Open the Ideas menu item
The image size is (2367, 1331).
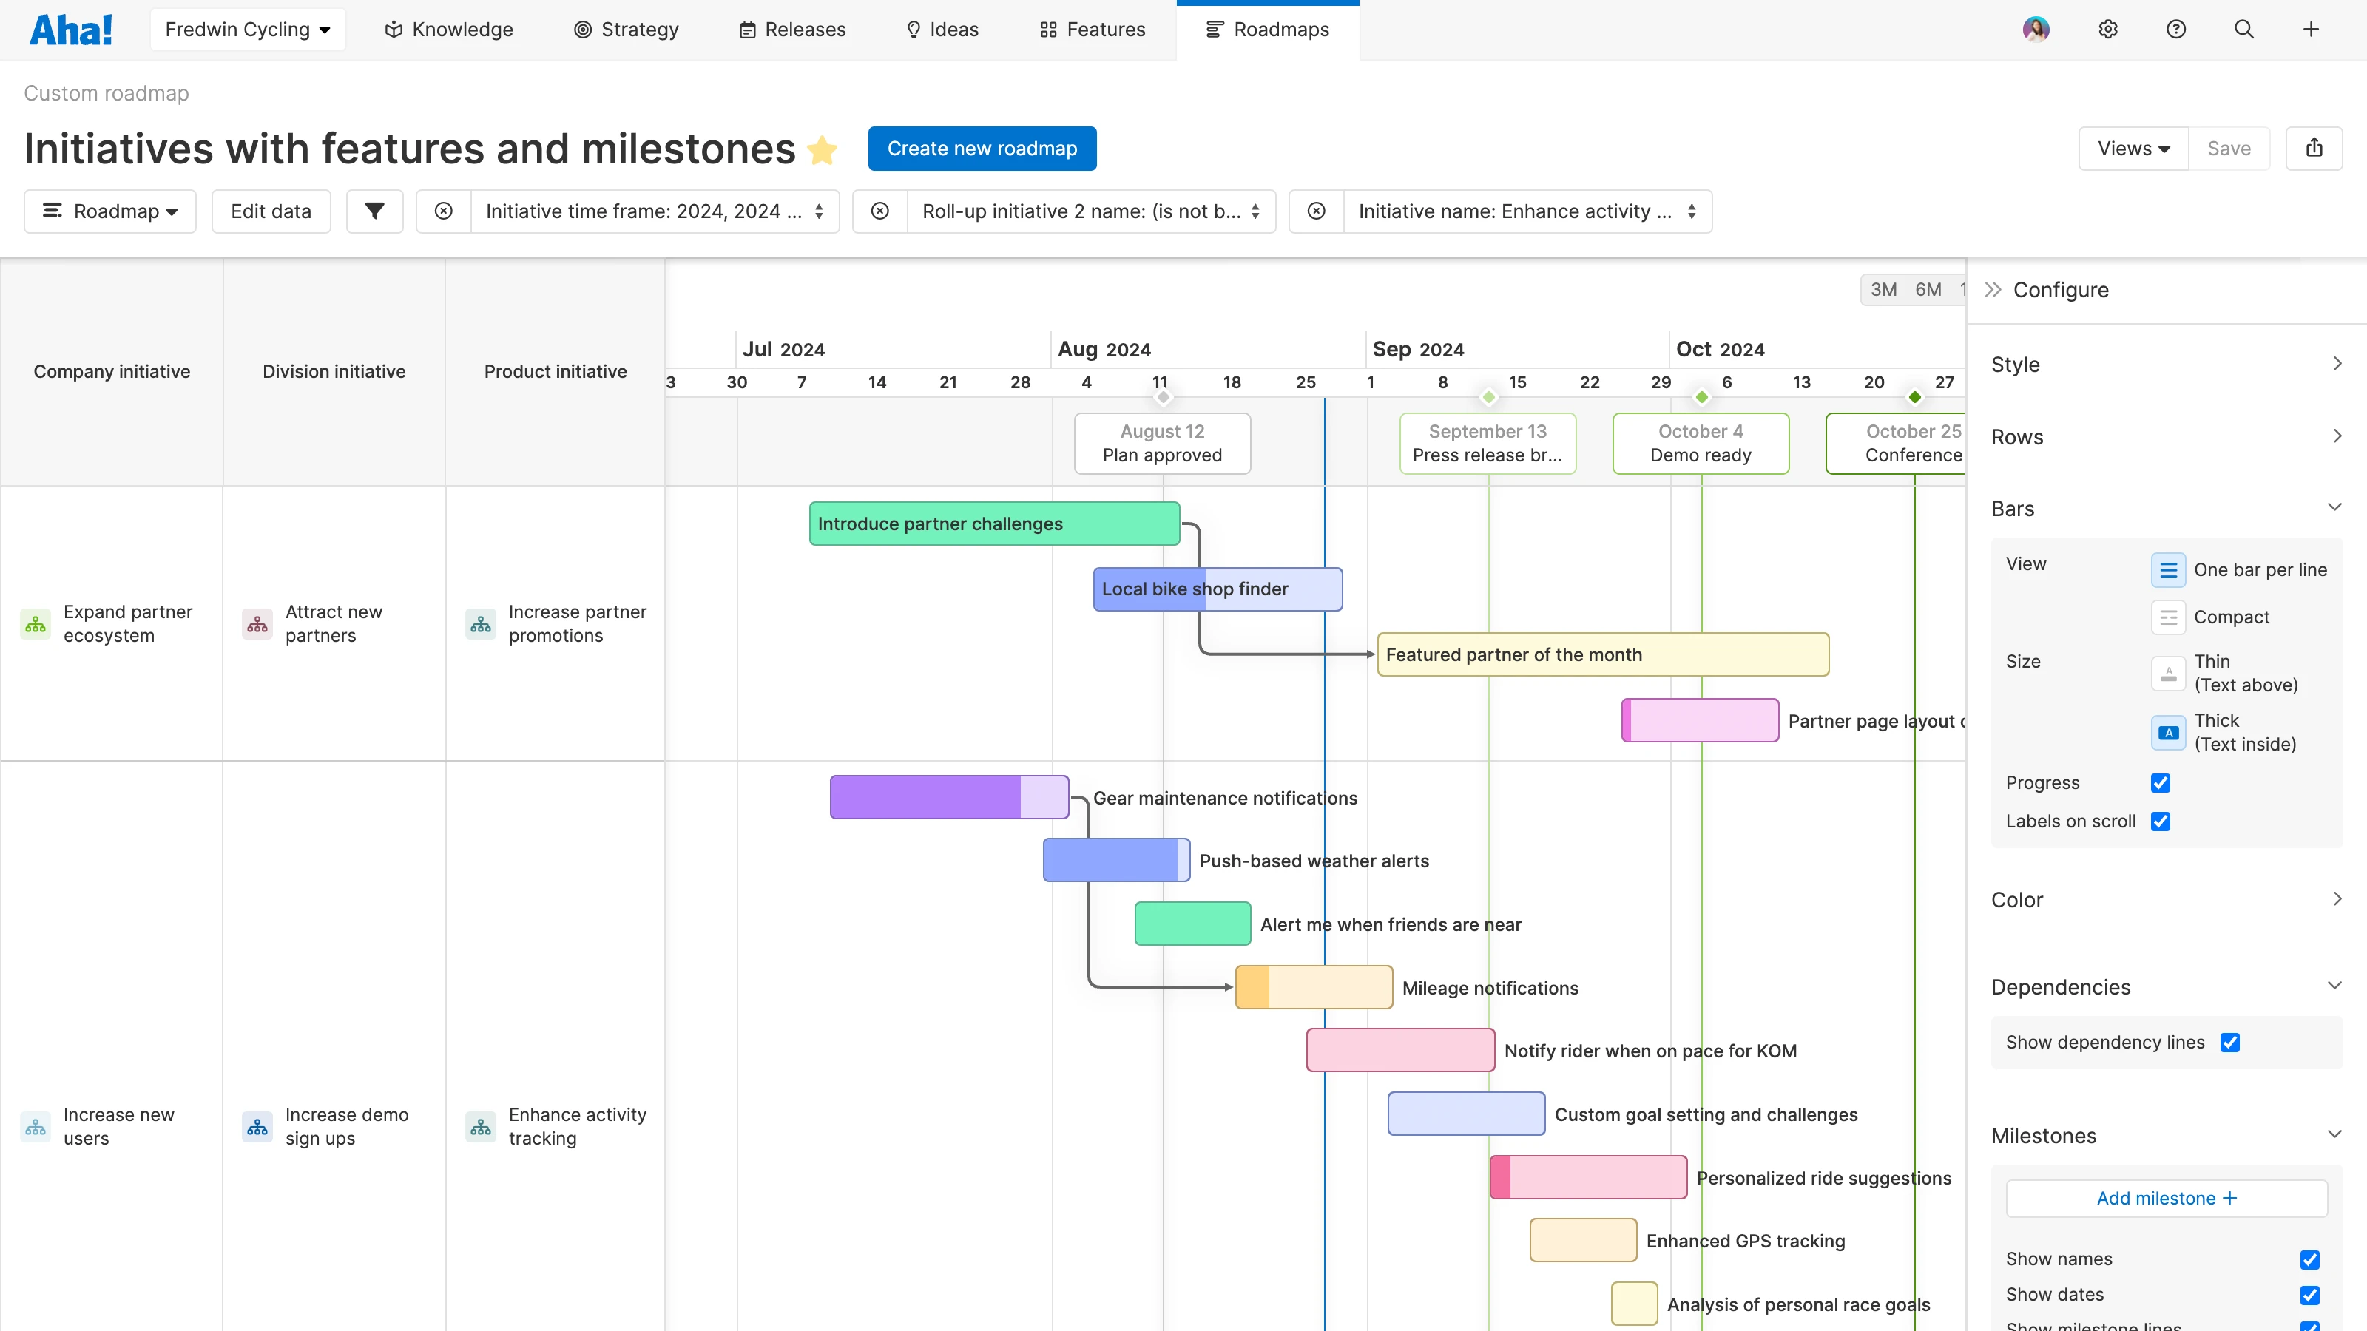click(x=942, y=29)
